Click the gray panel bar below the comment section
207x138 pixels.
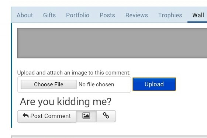tap(109, 137)
